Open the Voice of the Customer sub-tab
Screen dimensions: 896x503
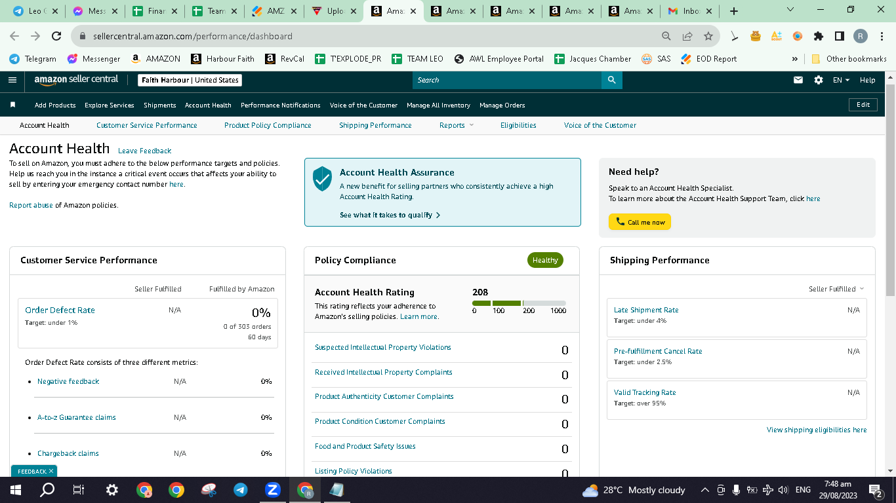pos(600,125)
